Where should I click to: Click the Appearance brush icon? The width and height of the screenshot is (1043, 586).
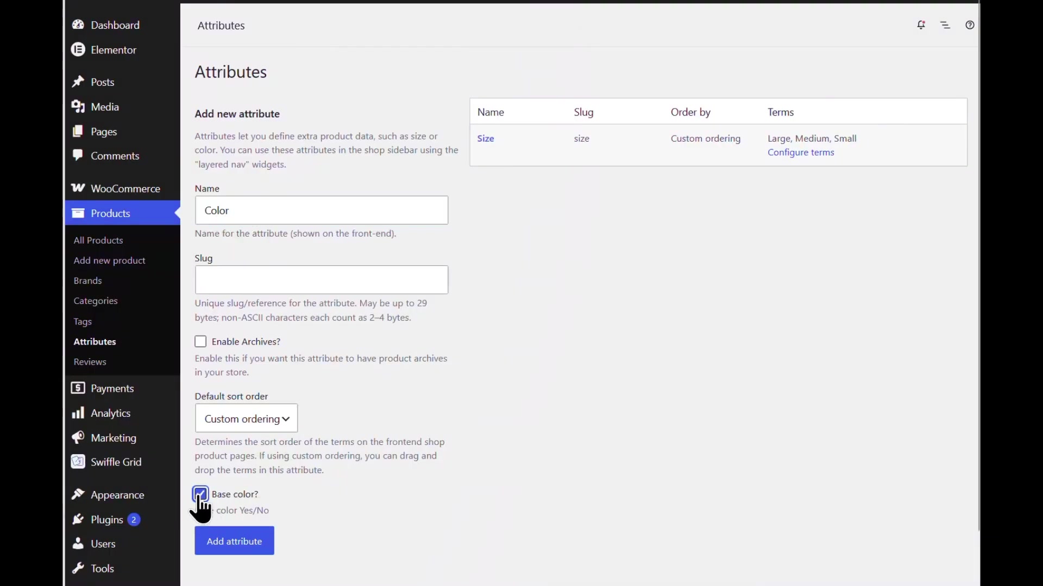tap(78, 495)
